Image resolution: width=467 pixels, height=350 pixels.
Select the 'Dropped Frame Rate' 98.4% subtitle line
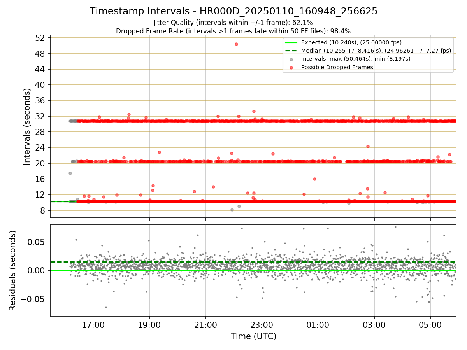coord(233,31)
